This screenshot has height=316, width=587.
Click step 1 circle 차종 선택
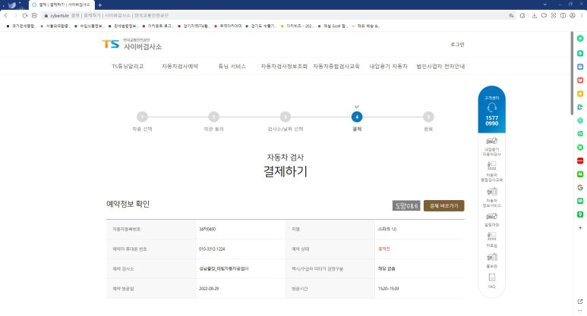click(x=142, y=117)
